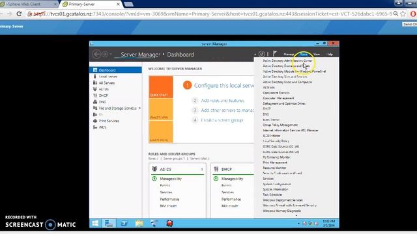Image resolution: width=417 pixels, height=234 pixels.
Task: Open AD DS role tile header
Action: tap(177, 169)
